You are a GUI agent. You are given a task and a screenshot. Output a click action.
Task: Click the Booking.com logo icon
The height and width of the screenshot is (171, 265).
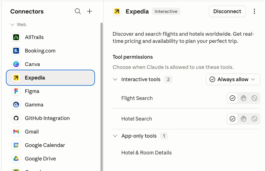click(x=16, y=51)
